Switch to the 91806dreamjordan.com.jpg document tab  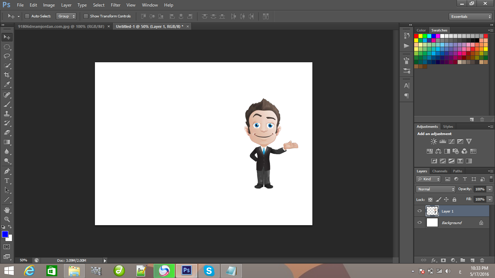[61, 26]
